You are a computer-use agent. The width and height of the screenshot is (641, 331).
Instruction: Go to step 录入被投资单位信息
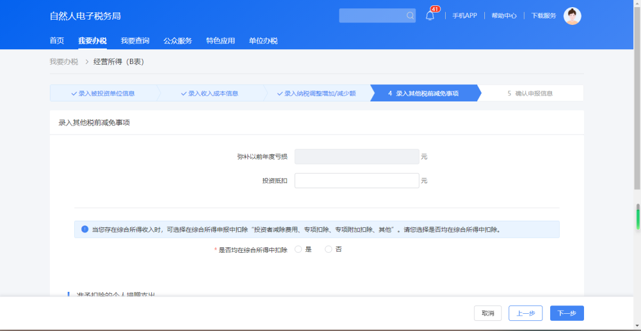[103, 94]
